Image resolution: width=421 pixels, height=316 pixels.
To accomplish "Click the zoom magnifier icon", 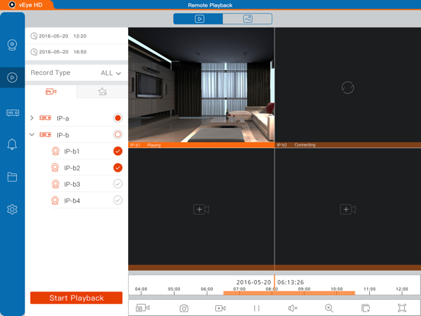I will (329, 308).
